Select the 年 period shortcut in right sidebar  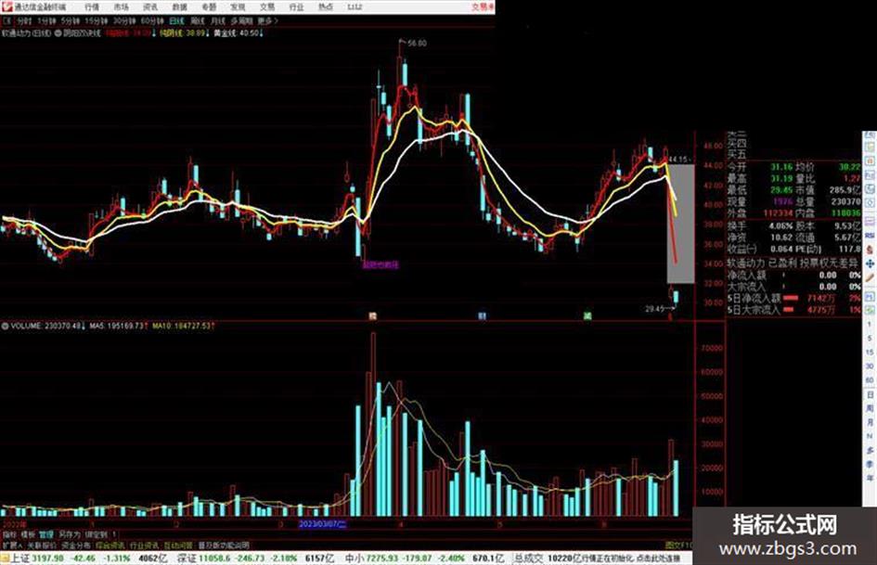[x=870, y=479]
